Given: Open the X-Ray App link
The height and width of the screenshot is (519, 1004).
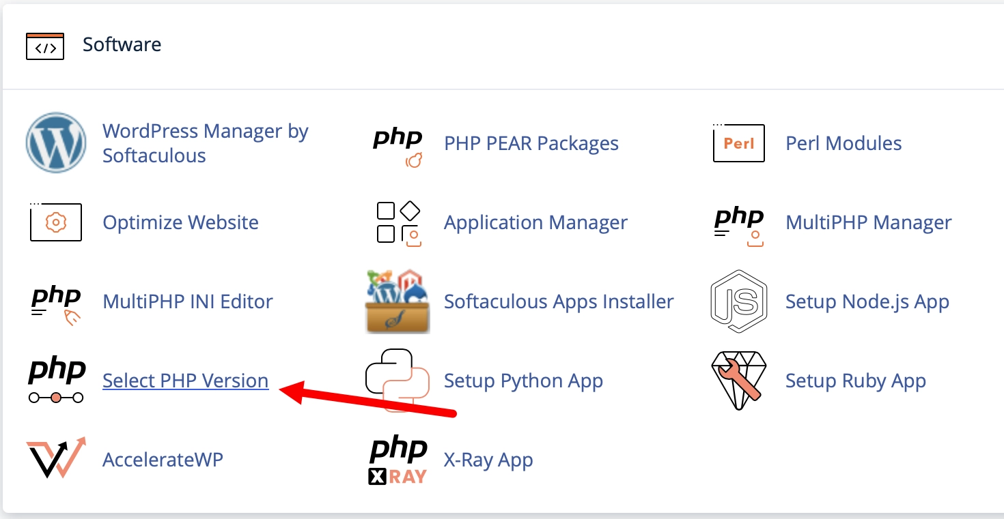Looking at the screenshot, I should (488, 460).
